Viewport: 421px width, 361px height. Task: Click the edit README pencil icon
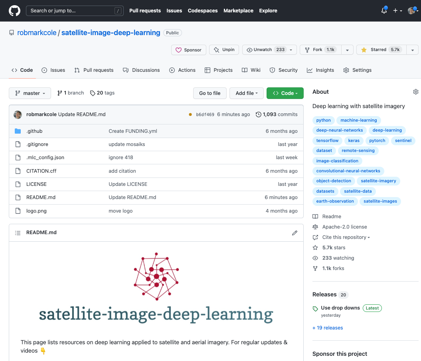(x=295, y=233)
